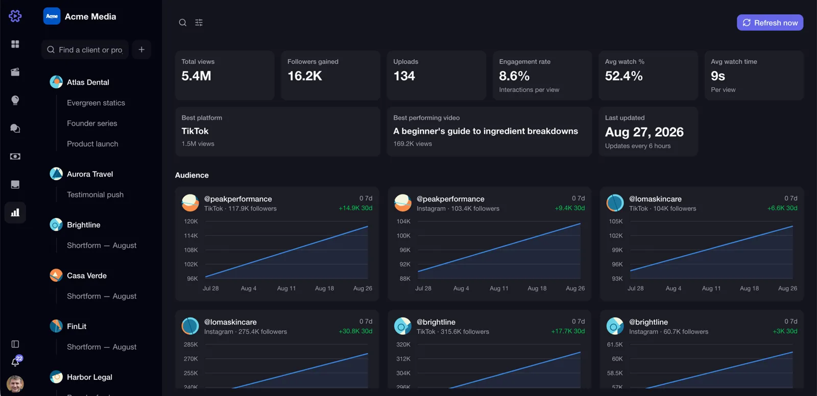Screen dimensions: 817x396
Task: Click +14.9K 30d growth value
Action: click(x=355, y=208)
